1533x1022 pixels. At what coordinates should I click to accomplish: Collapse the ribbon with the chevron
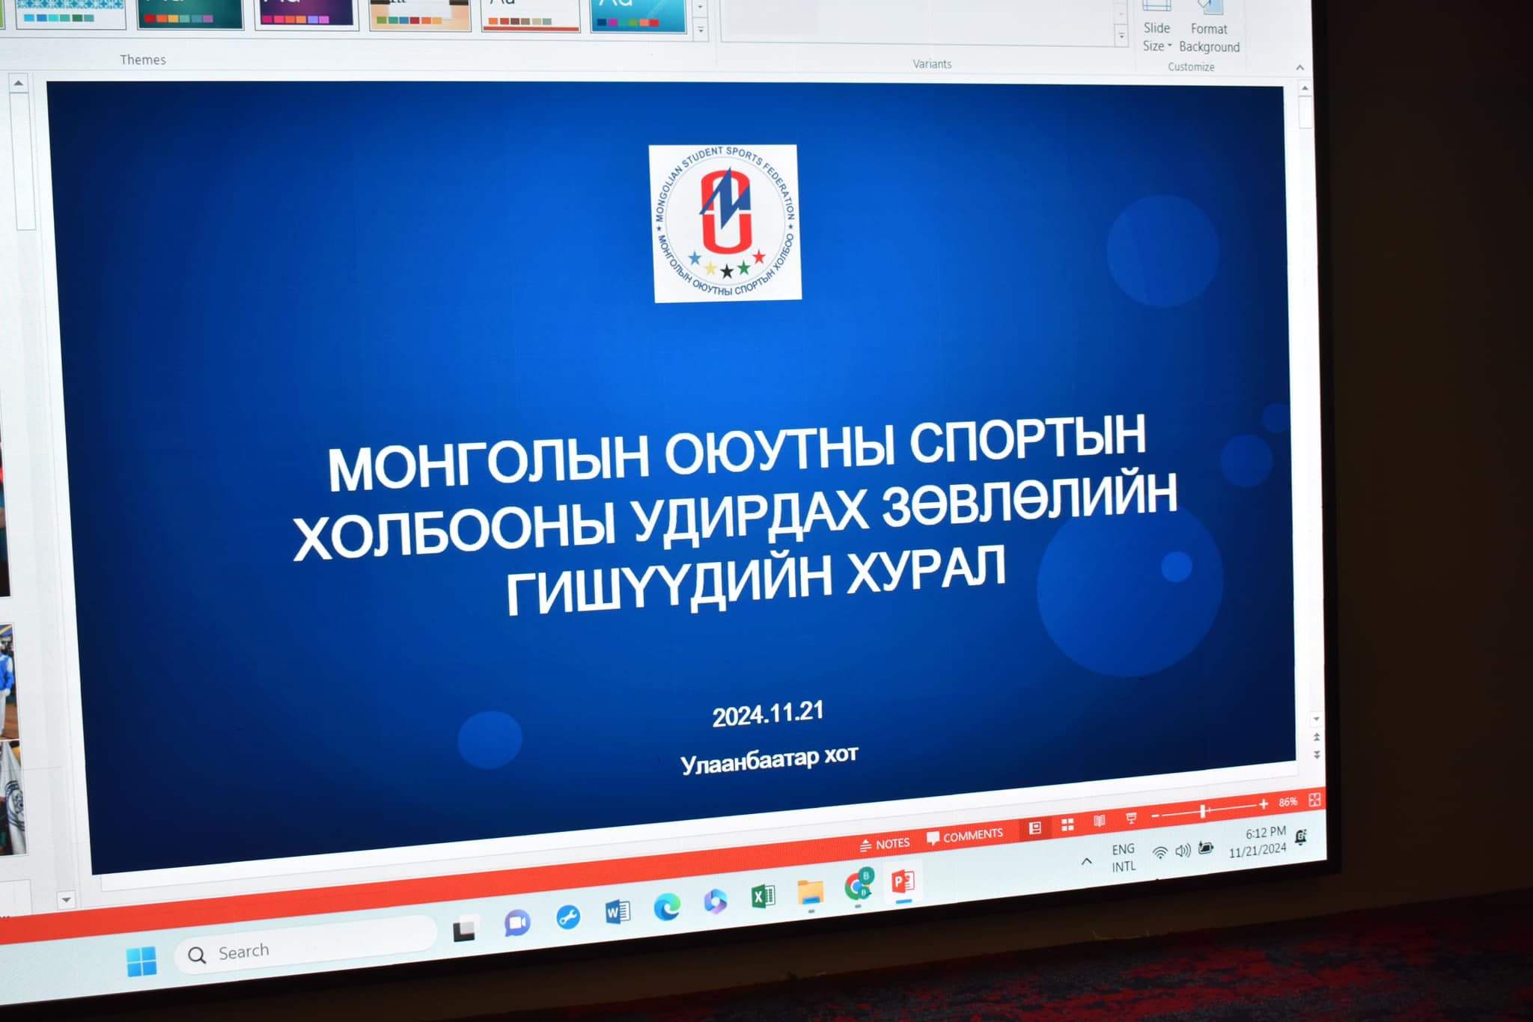[x=1300, y=67]
